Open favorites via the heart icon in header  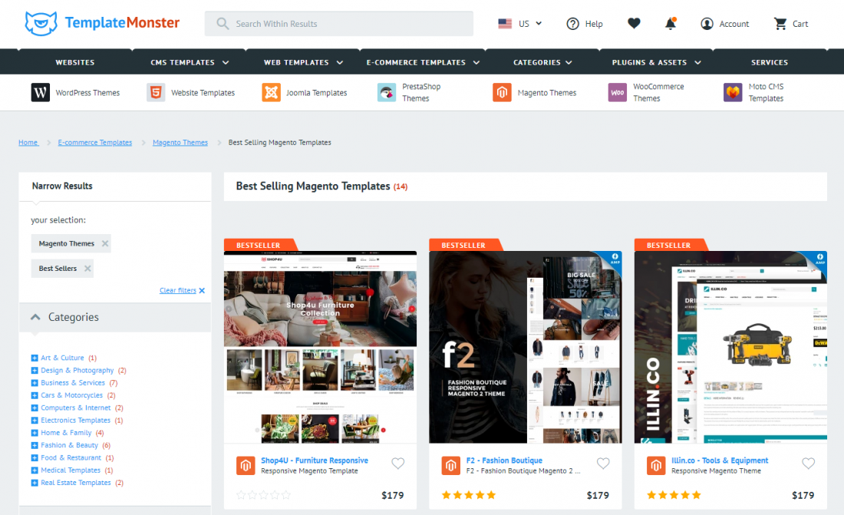tap(634, 23)
